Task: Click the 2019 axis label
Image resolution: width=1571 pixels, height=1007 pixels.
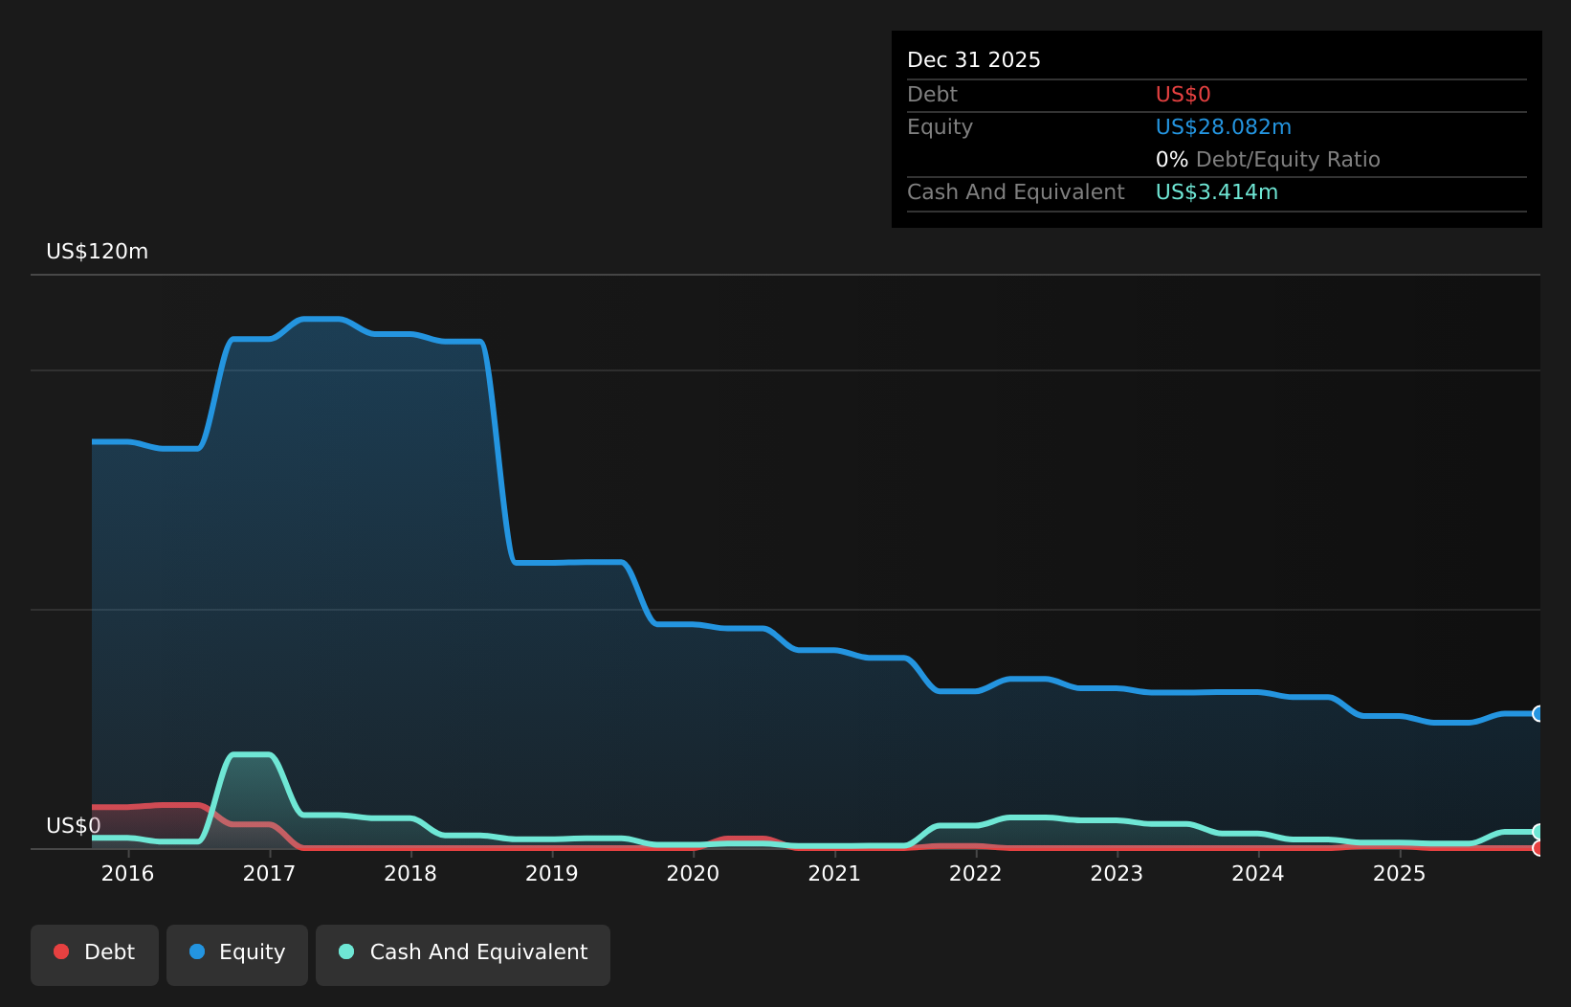Action: click(x=552, y=873)
